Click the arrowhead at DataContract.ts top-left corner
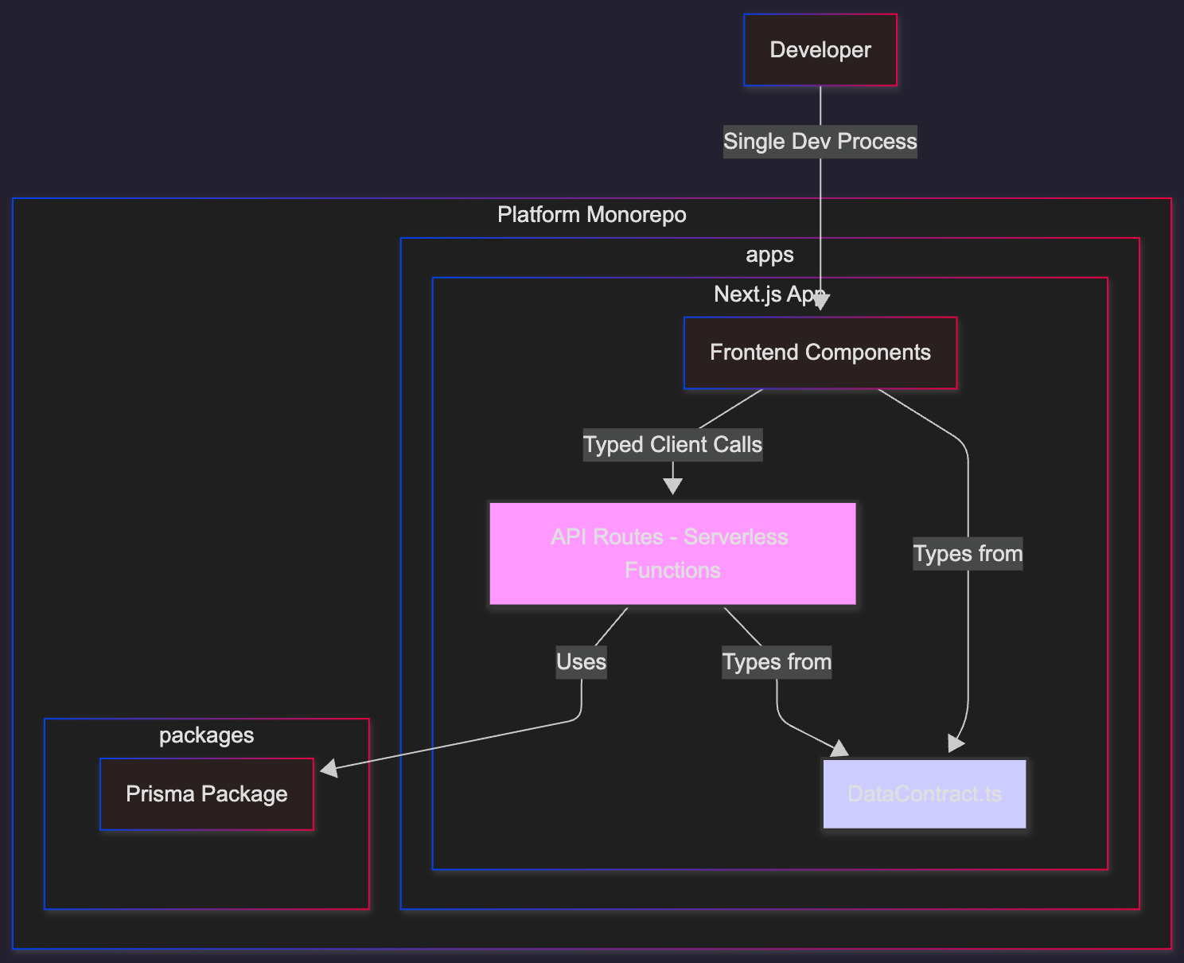The image size is (1184, 963). [x=839, y=748]
